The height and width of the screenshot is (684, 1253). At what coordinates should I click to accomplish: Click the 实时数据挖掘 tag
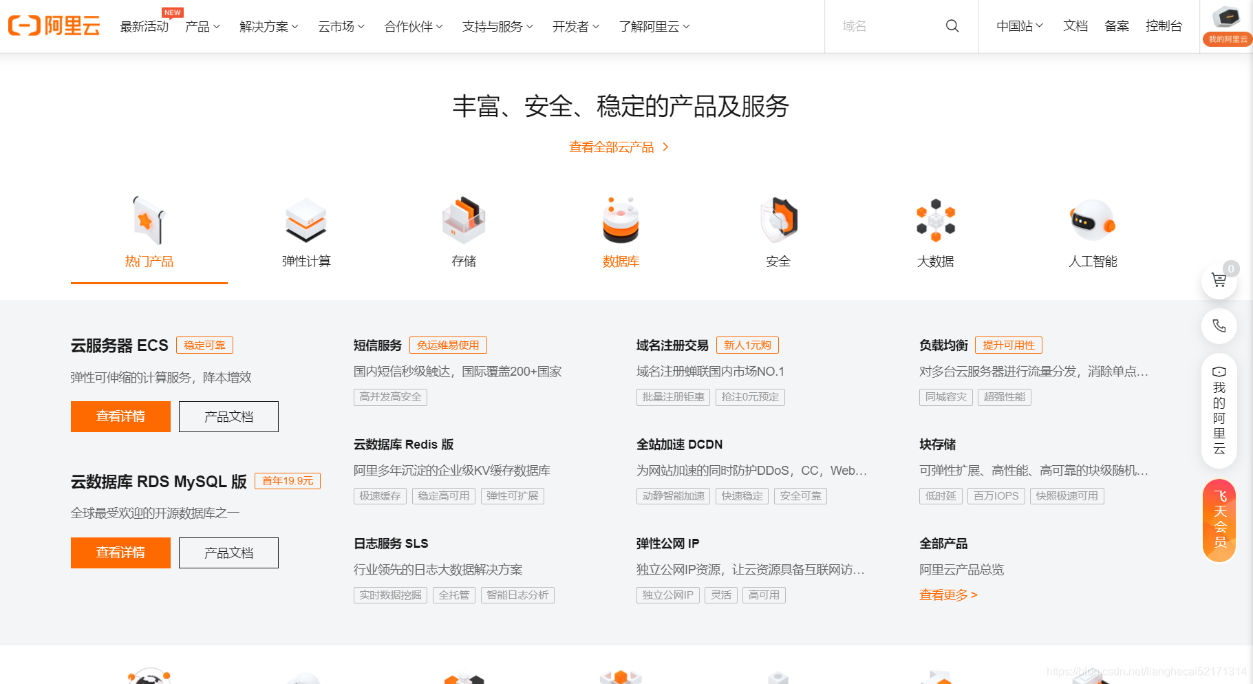pyautogui.click(x=390, y=595)
